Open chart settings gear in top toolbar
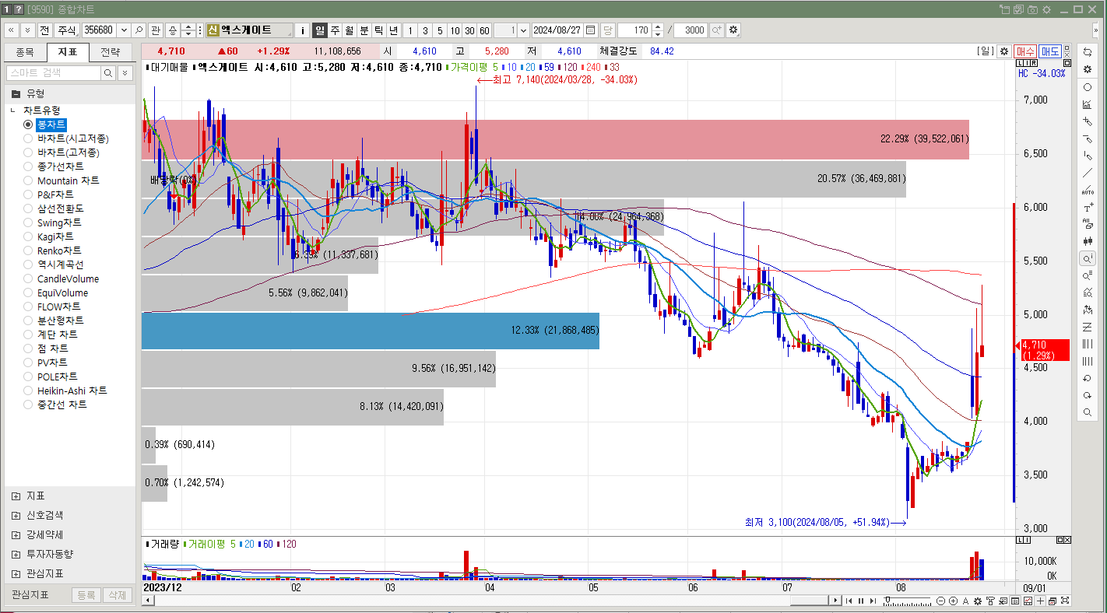This screenshot has height=613, width=1107. click(733, 30)
